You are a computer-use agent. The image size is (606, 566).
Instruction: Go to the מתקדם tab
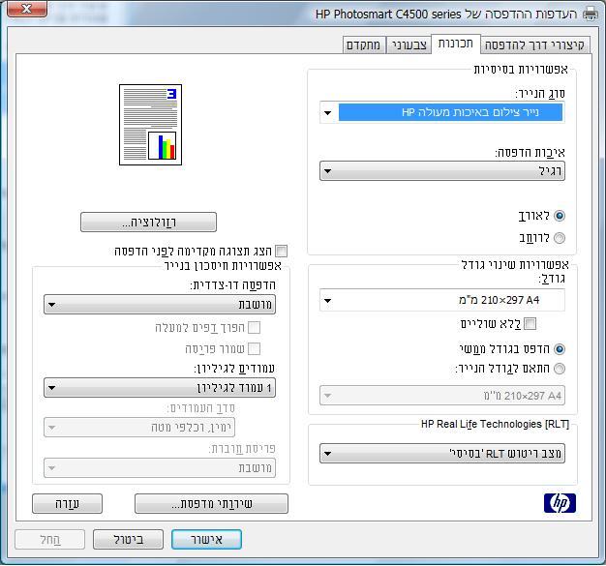[x=364, y=45]
